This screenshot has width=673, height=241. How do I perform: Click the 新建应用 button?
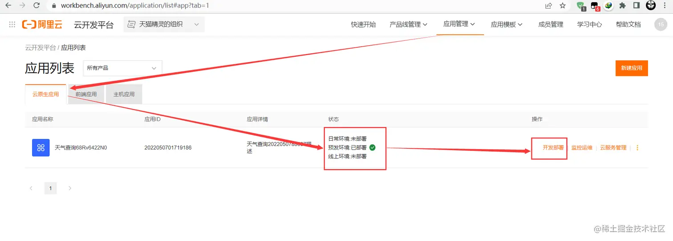631,68
